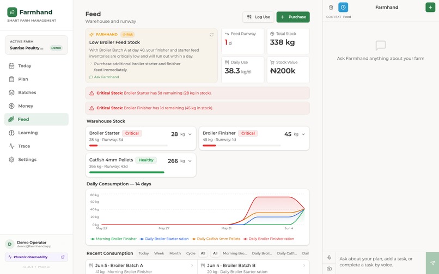Open the Plan sidebar page
439x274 pixels.
36,79
